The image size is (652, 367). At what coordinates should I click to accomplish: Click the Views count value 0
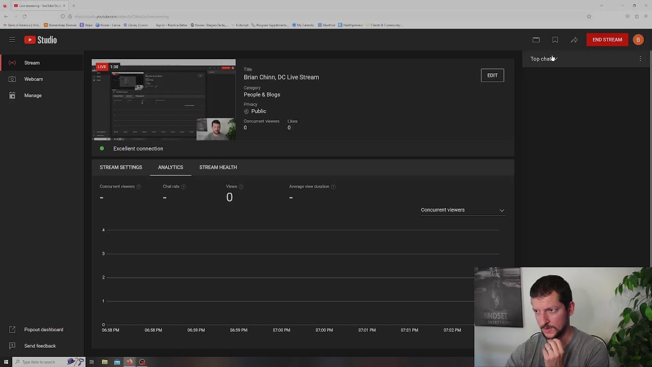[x=229, y=198]
